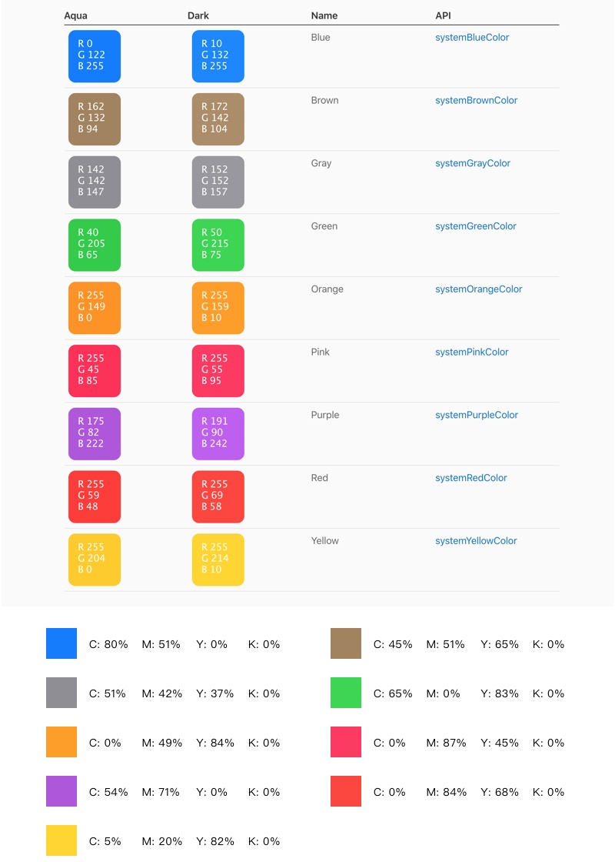Viewport: 615px width, 862px height.
Task: Click the systemPurpleColor link
Action: pos(476,416)
